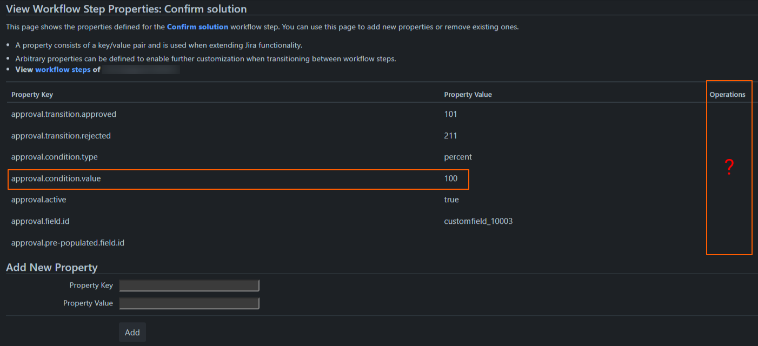Select the Property Key column header
Screen dimensions: 758x346
click(x=32, y=94)
